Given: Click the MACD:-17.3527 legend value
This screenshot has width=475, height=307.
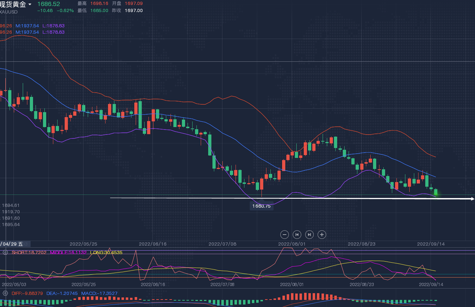Looking at the screenshot, I should click(x=99, y=294).
